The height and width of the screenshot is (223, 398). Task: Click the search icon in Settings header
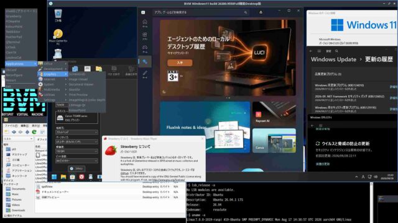pyautogui.click(x=336, y=51)
